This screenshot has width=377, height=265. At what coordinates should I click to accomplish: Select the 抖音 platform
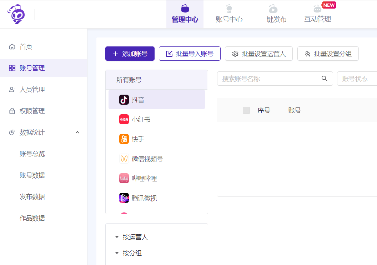point(156,100)
